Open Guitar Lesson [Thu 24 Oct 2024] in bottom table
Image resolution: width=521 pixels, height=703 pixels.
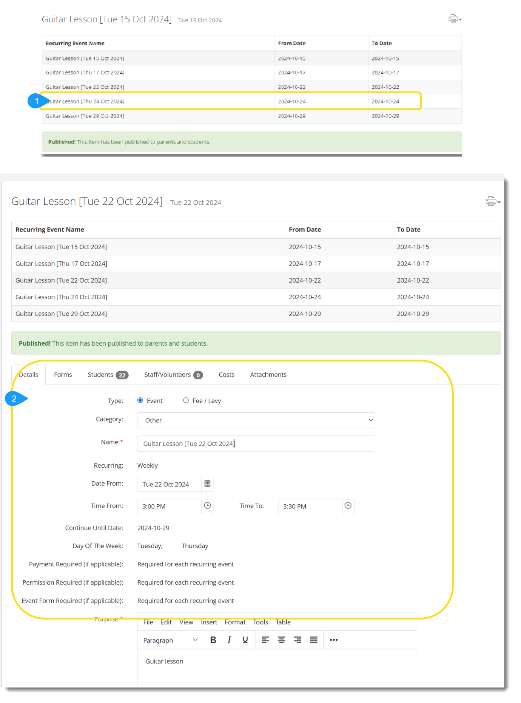61,297
